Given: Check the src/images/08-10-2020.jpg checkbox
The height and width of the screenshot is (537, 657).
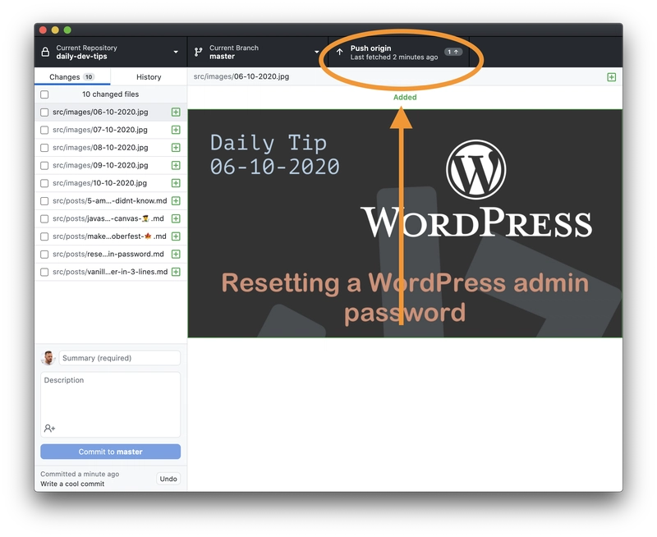Looking at the screenshot, I should [x=44, y=148].
